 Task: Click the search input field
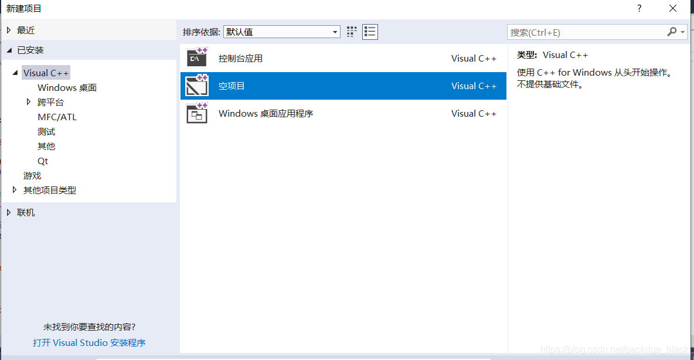click(x=586, y=32)
